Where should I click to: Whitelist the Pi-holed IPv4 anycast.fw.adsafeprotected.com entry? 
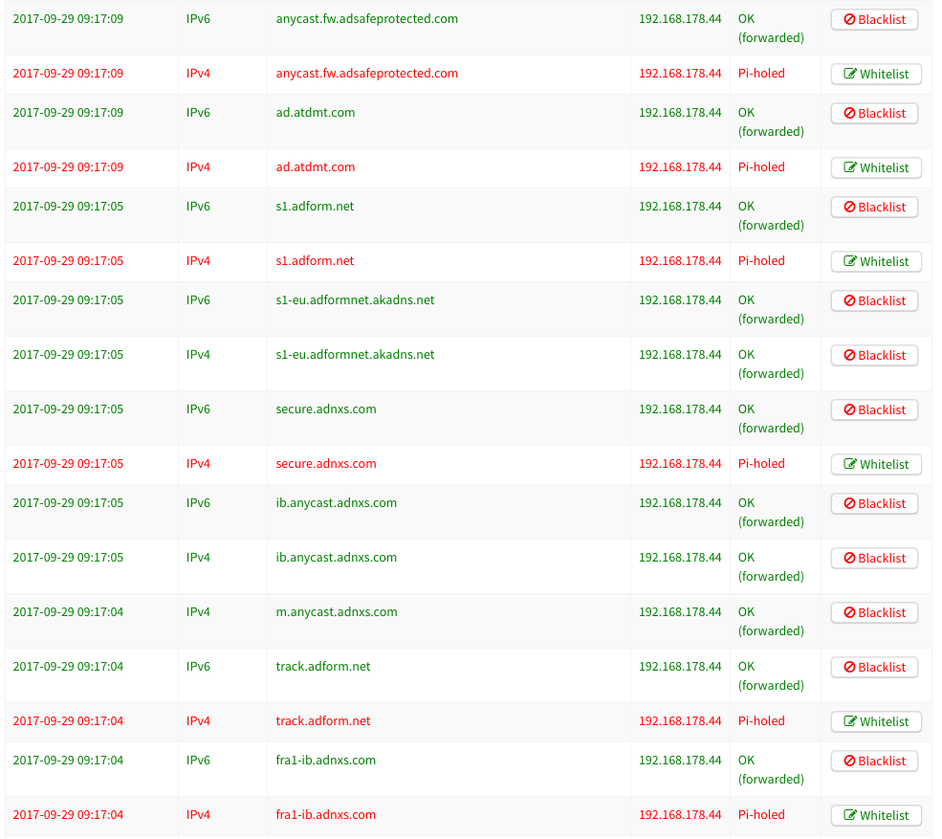(875, 75)
